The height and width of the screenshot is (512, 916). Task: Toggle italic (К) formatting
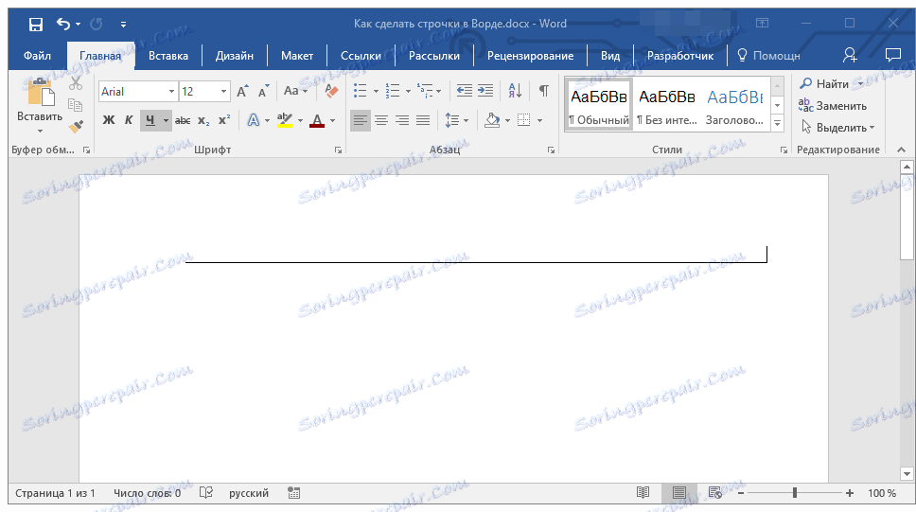point(129,120)
